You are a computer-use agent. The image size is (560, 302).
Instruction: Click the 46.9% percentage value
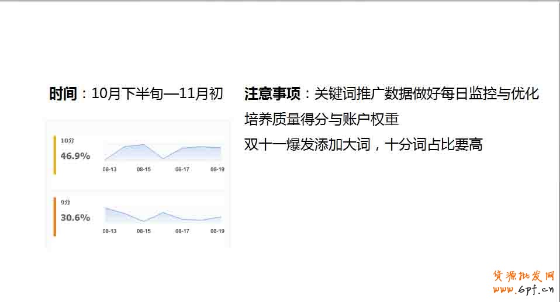tap(75, 156)
